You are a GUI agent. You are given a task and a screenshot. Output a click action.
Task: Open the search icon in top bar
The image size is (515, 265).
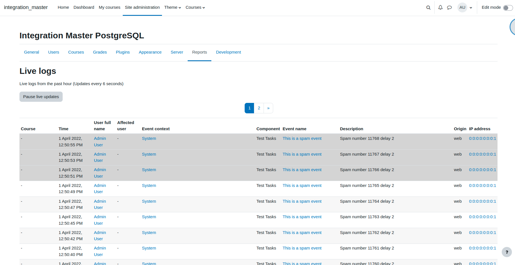[x=428, y=8]
